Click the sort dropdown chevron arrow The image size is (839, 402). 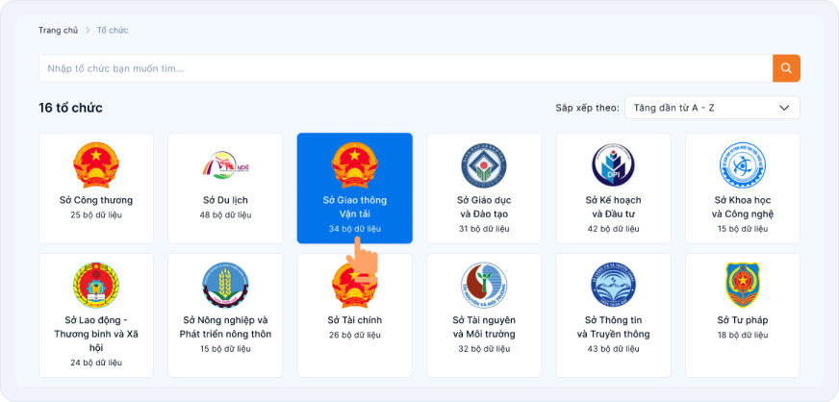point(784,108)
